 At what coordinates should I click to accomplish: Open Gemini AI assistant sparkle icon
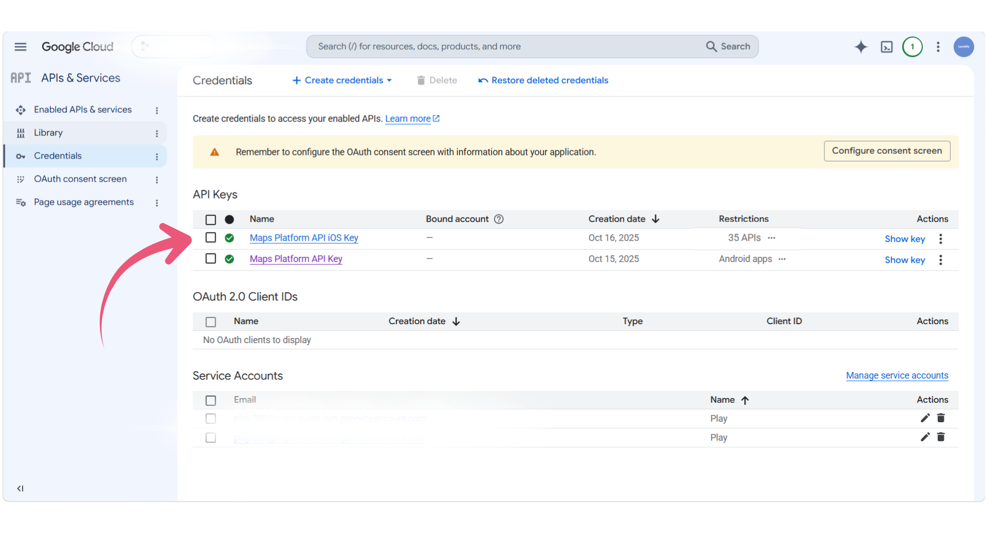tap(861, 47)
